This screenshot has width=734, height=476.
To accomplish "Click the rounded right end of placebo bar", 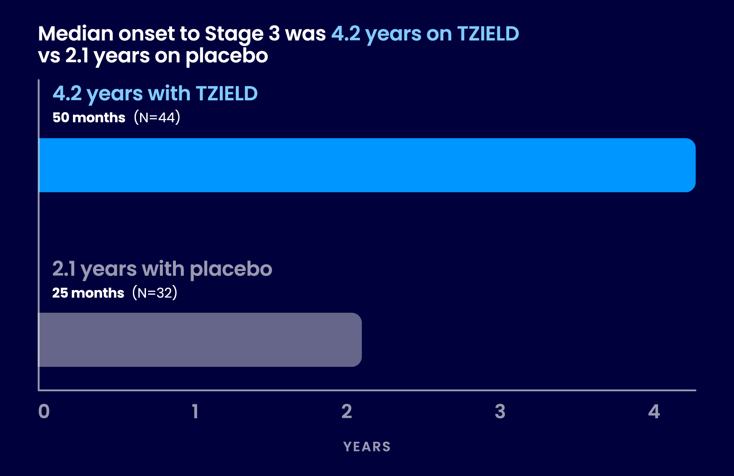I will tap(358, 340).
